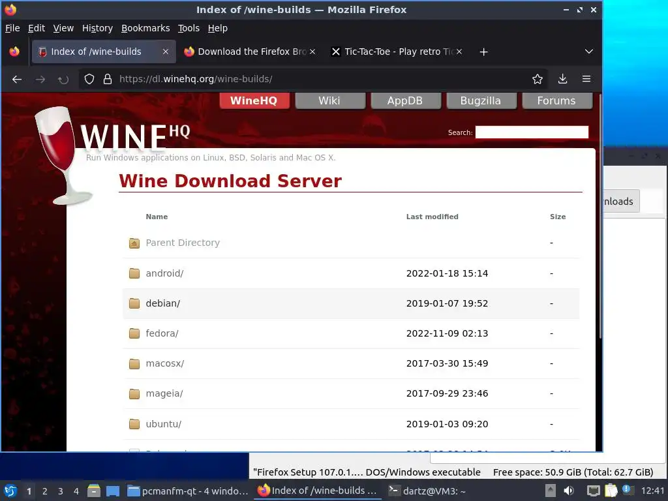Viewport: 668px width, 501px height.
Task: Open the Firefox downloads panel
Action: coord(562,79)
